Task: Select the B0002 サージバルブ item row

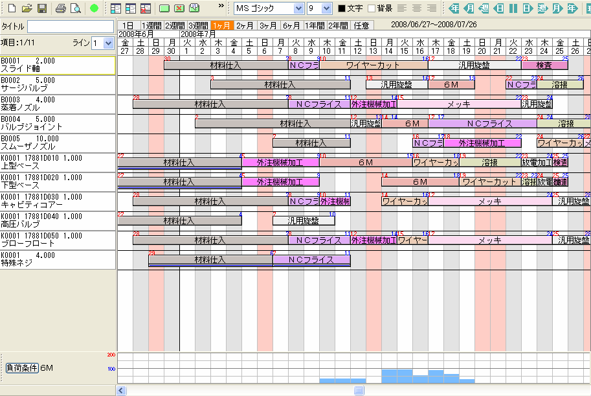Action: (58, 84)
